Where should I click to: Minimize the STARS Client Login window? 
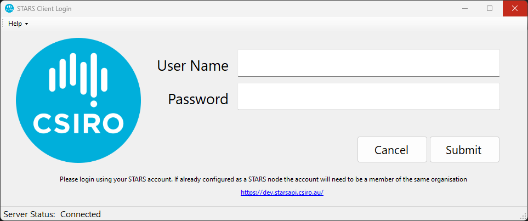coord(464,8)
